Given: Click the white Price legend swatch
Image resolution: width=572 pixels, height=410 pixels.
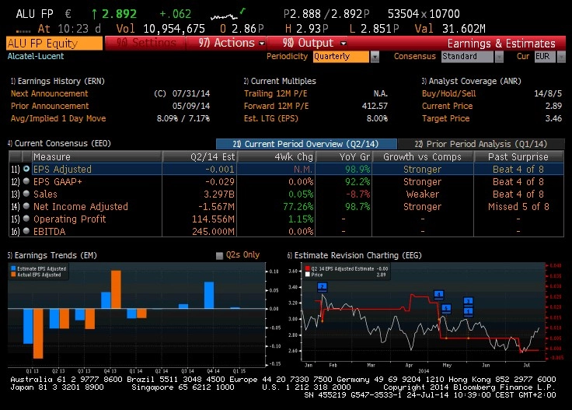Looking at the screenshot, I should [308, 275].
